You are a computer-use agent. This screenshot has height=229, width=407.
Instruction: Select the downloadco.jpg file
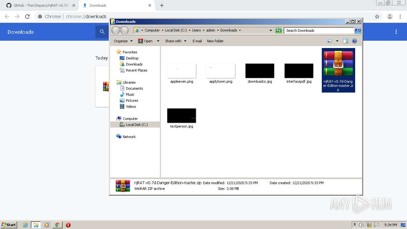[x=260, y=73]
